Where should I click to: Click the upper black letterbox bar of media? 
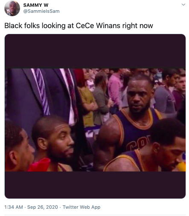click(95, 51)
